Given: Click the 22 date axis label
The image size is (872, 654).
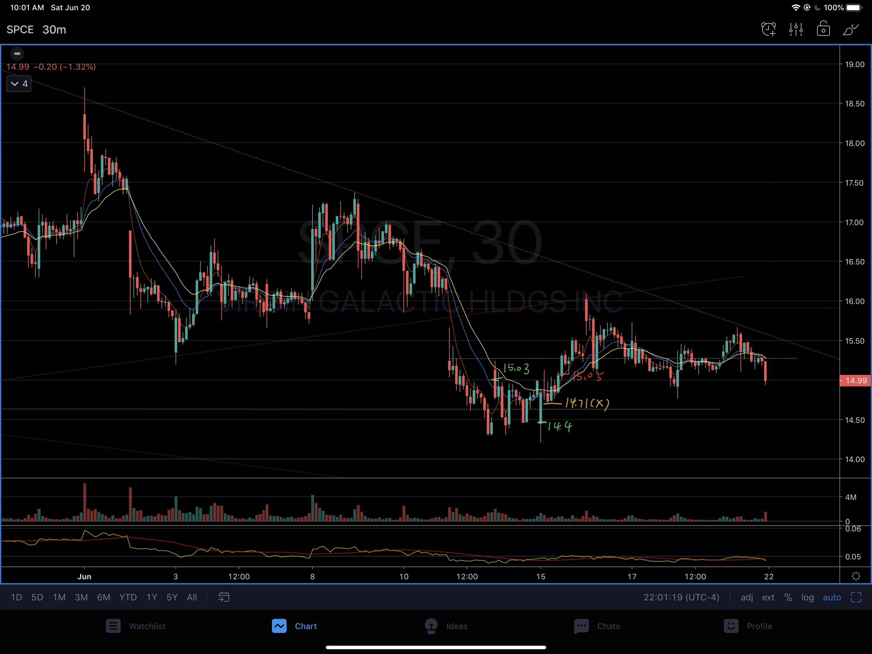Looking at the screenshot, I should (x=769, y=577).
